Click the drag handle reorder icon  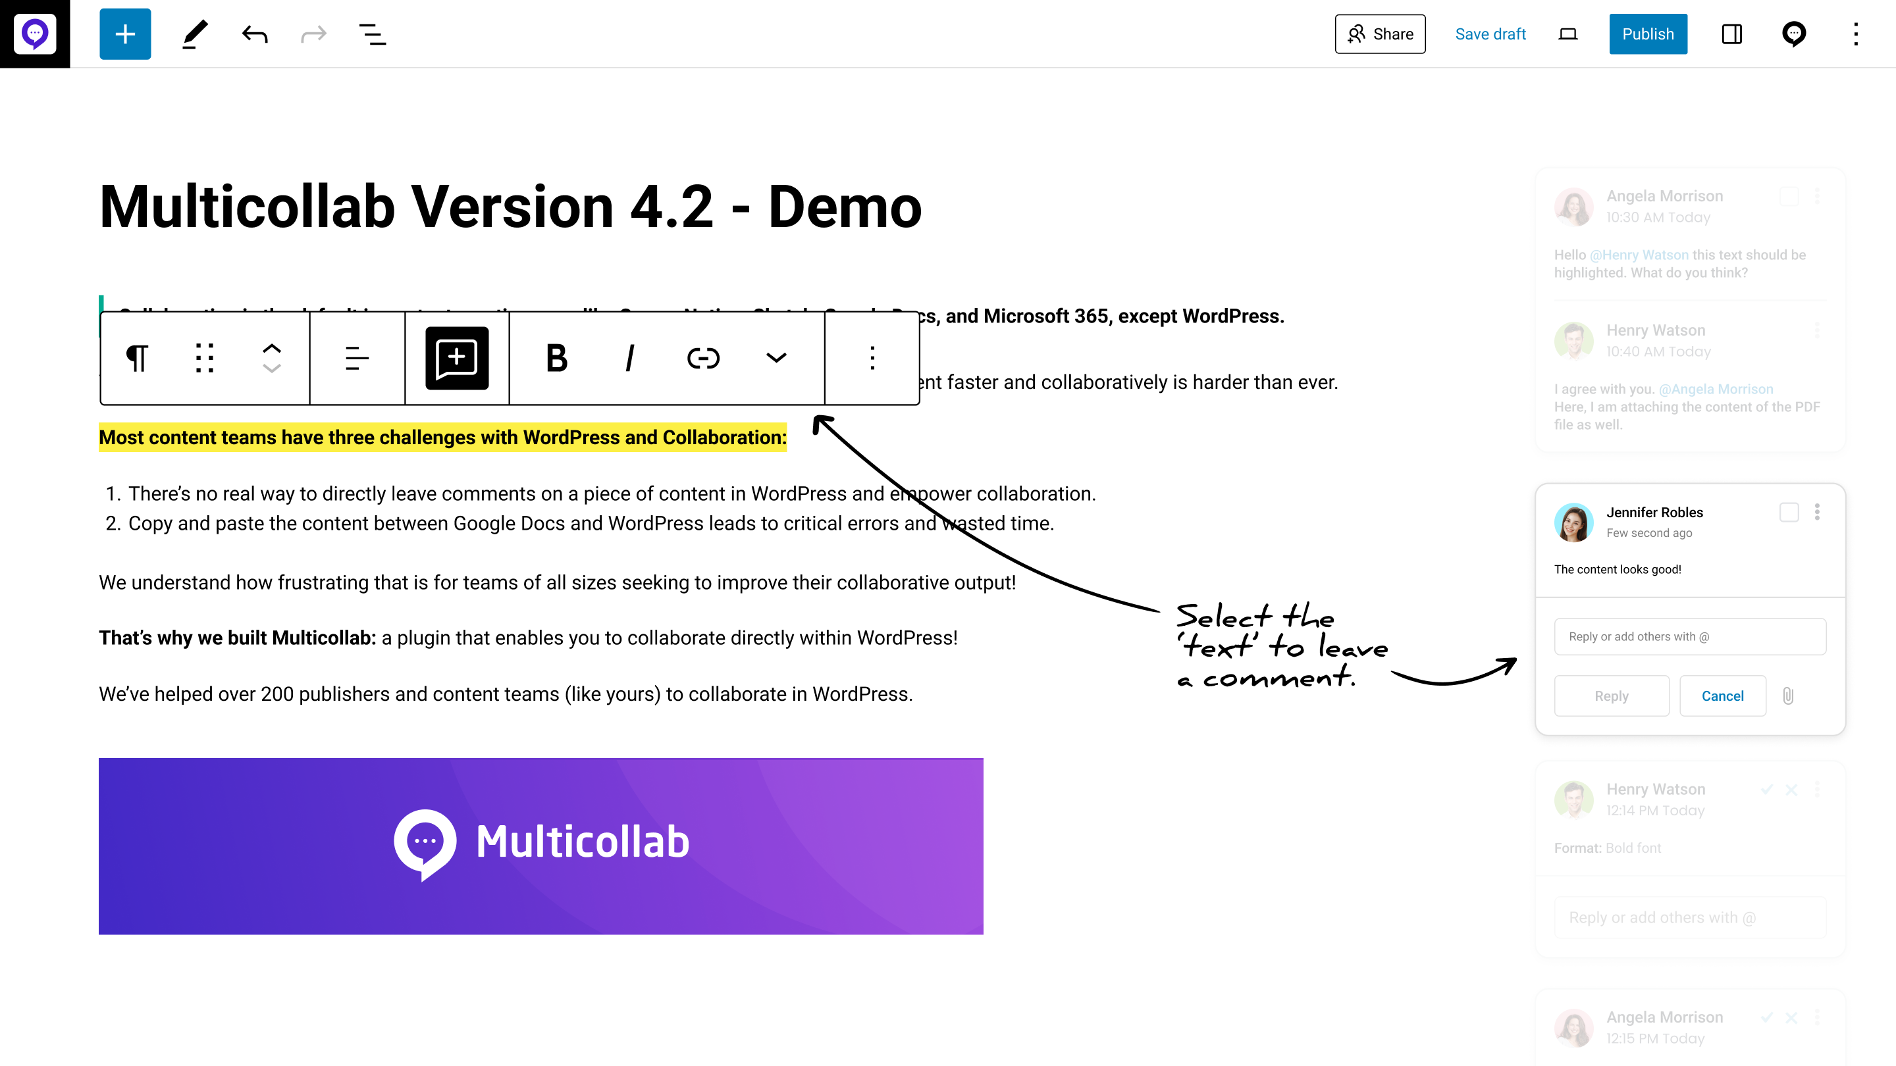pos(203,358)
